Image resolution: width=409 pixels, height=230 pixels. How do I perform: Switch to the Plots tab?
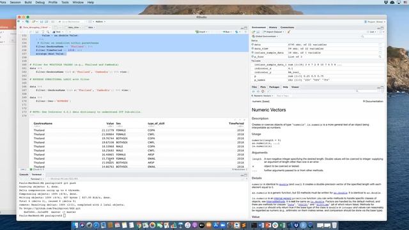[x=263, y=87]
